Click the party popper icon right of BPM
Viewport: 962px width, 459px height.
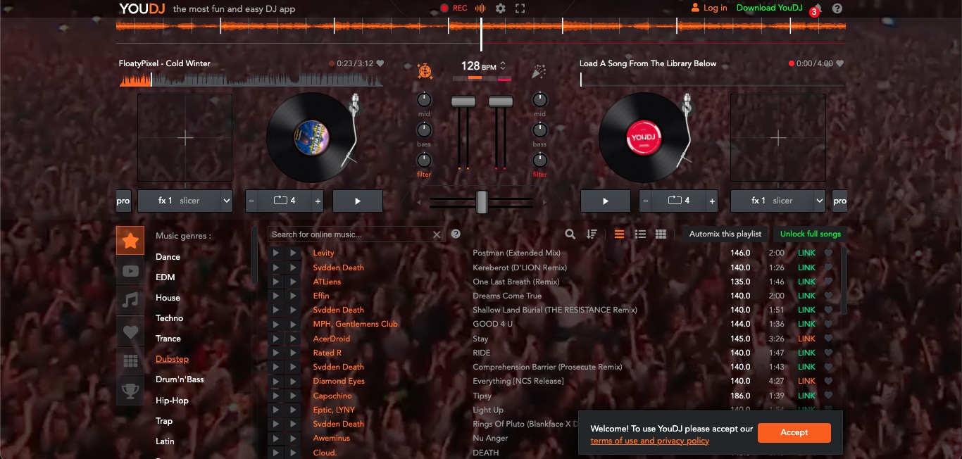(539, 71)
